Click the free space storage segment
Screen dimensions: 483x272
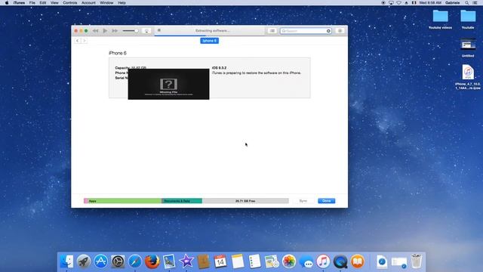tap(245, 201)
